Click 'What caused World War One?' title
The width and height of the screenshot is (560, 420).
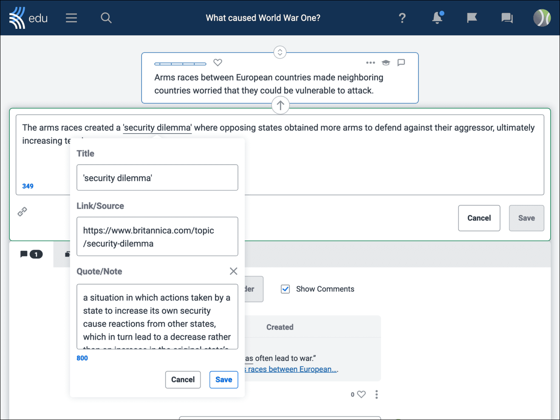263,18
